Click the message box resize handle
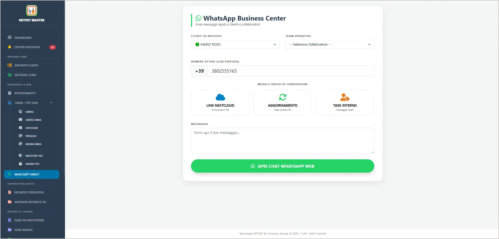 coord(373,152)
